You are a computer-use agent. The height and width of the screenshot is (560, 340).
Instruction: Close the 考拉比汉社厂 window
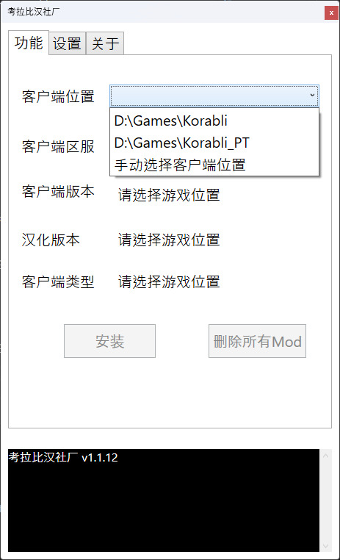tap(331, 12)
